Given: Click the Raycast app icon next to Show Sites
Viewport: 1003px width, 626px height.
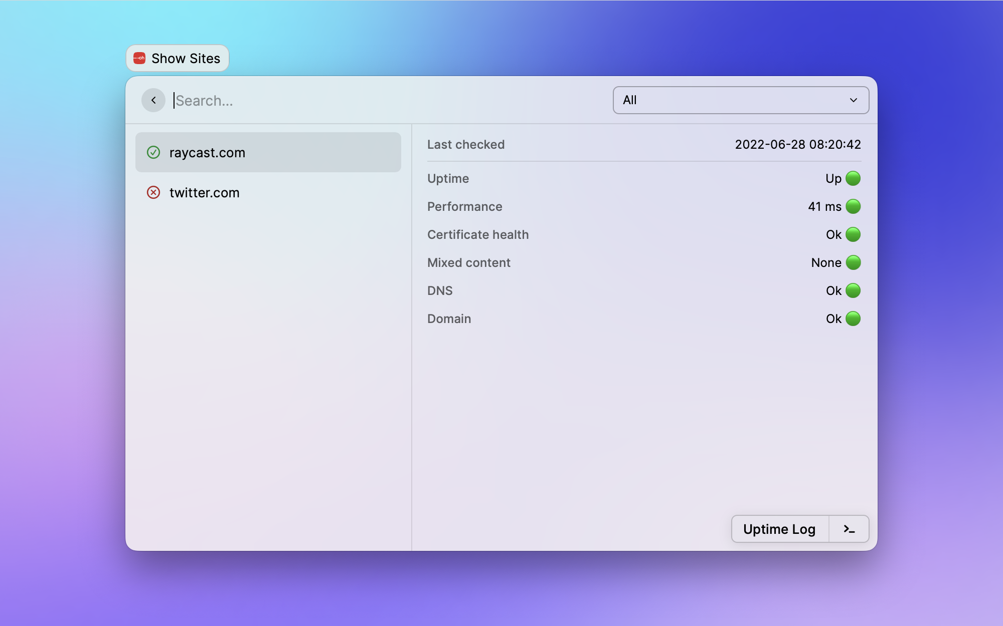Looking at the screenshot, I should pos(139,58).
